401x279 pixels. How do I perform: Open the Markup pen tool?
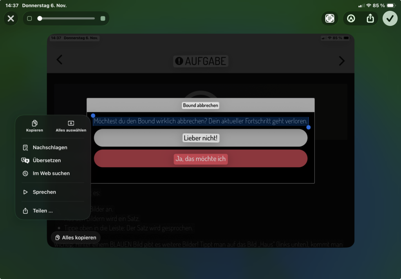pos(351,18)
